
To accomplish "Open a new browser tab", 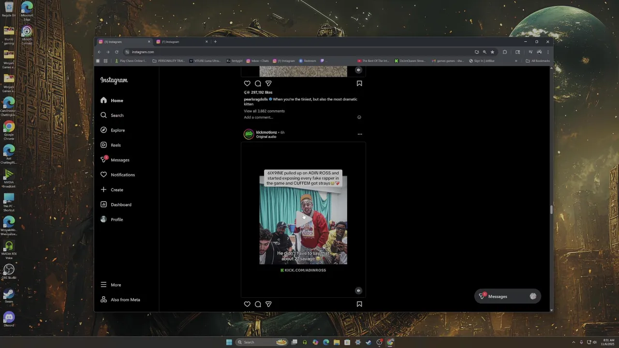I will [x=215, y=42].
